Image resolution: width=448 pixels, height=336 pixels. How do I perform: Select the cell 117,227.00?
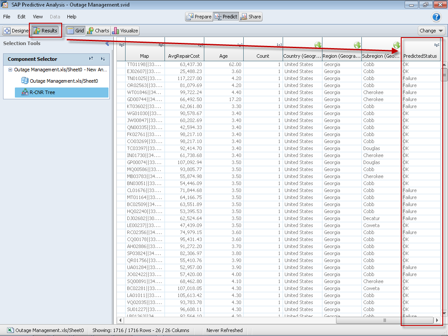coord(184,79)
